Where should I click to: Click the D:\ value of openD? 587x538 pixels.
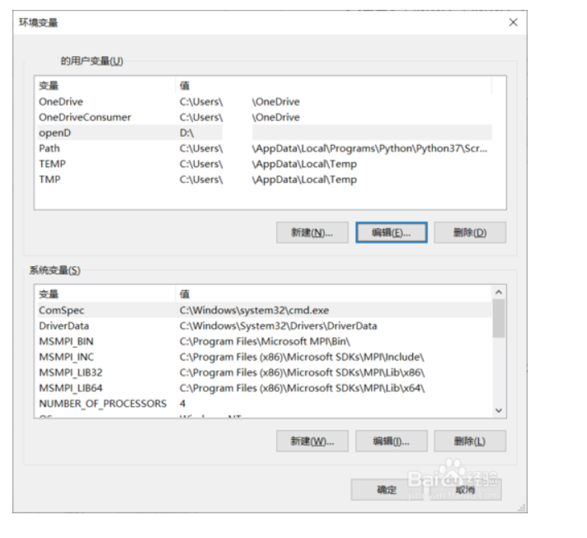(x=186, y=133)
